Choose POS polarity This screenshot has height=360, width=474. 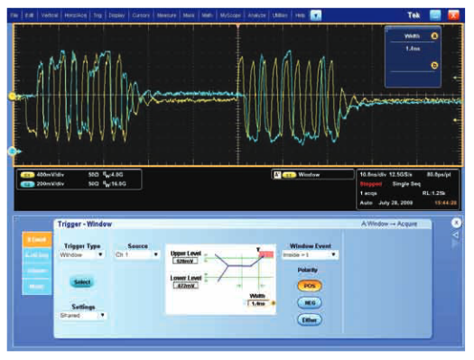click(310, 286)
